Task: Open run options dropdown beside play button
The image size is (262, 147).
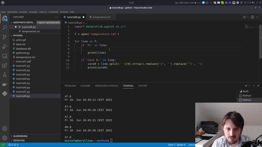Action: pyautogui.click(x=248, y=17)
